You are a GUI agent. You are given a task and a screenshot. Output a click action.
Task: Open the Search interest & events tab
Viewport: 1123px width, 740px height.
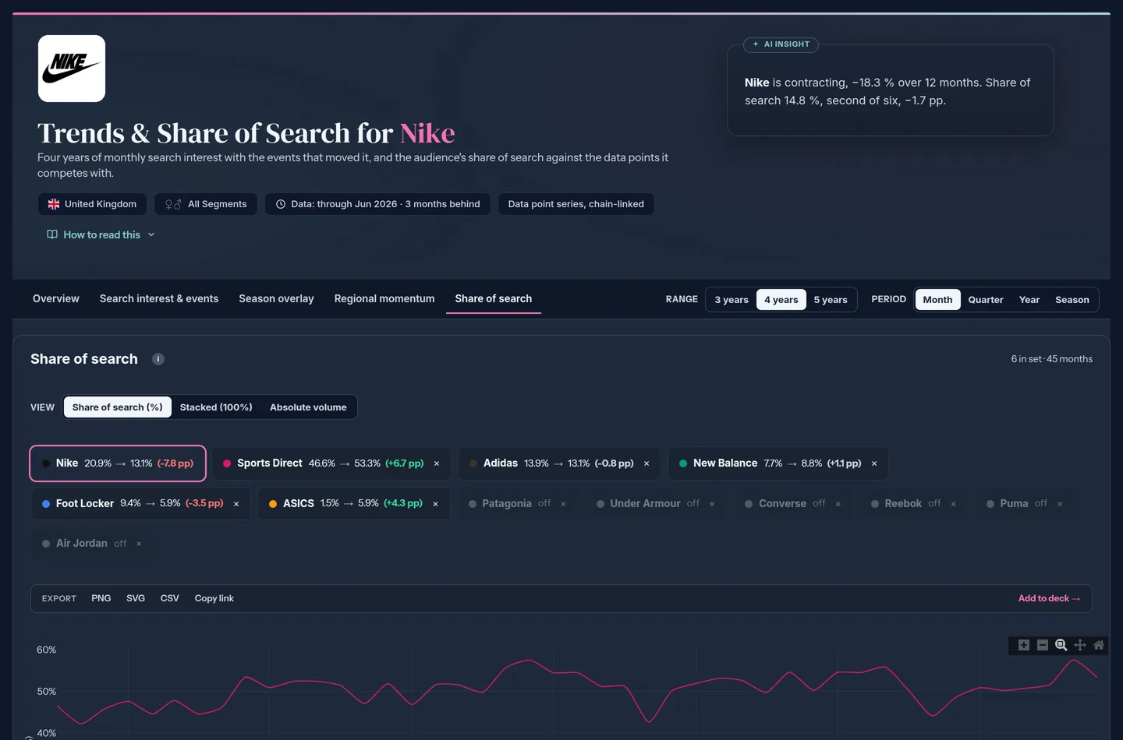click(x=159, y=298)
